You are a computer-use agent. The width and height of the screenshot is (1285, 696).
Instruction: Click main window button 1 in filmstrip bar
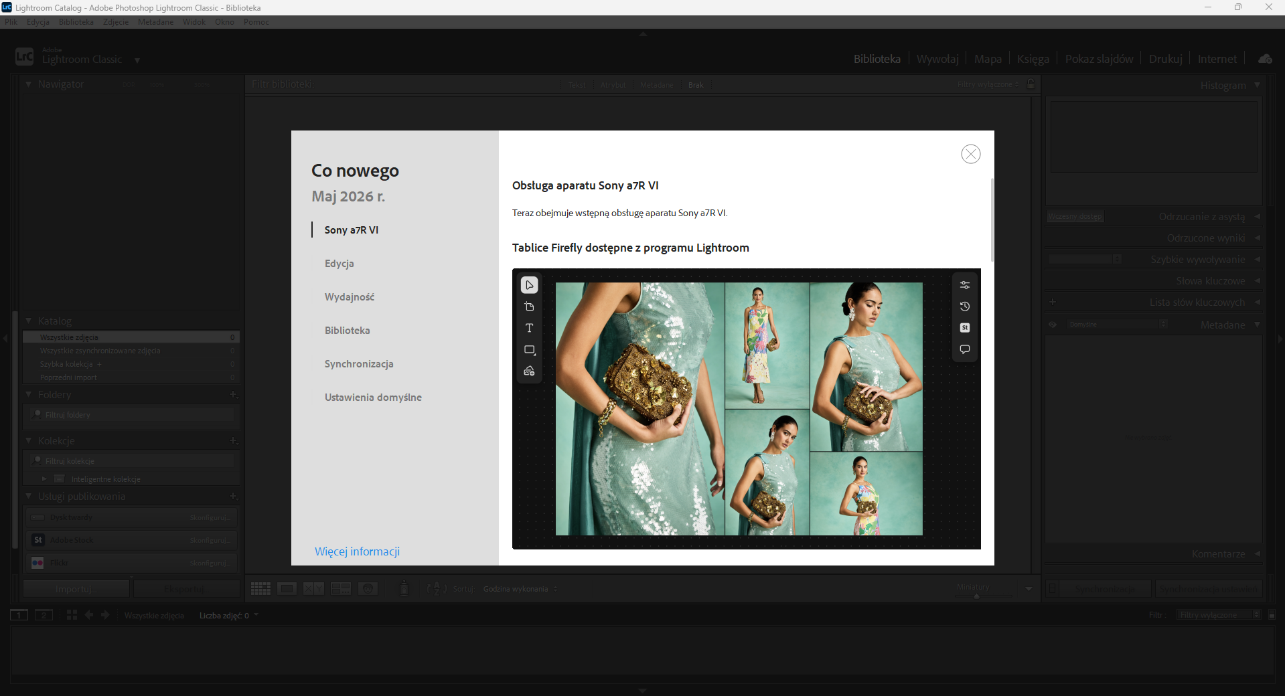pyautogui.click(x=19, y=615)
